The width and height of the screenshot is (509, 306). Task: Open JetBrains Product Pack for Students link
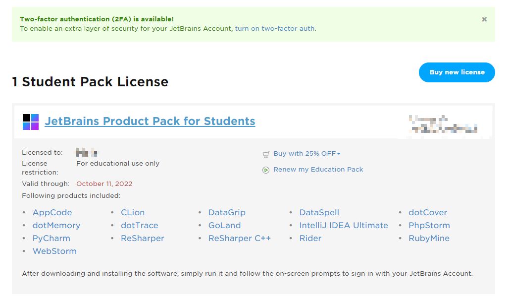coord(150,122)
